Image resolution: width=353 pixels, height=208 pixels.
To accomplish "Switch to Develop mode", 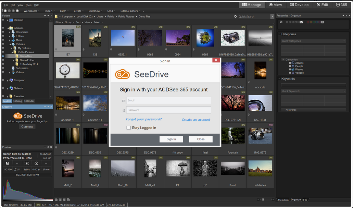I will click(299, 5).
